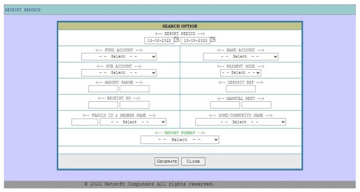This screenshot has width=360, height=192.
Task: Focus the report period start date field
Action: [158, 40]
